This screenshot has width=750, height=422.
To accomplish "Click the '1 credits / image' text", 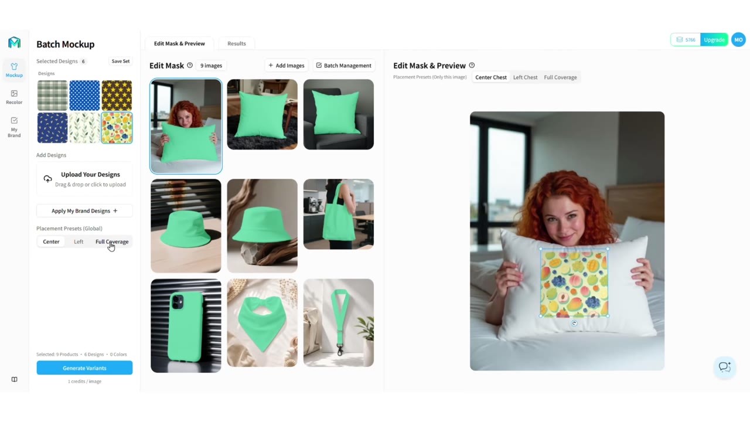I will coord(84,382).
